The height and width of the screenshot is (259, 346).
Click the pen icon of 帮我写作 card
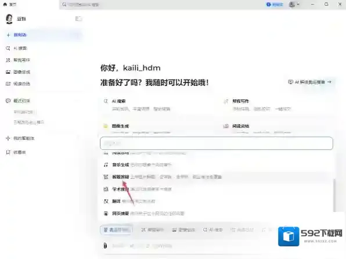coord(226,101)
